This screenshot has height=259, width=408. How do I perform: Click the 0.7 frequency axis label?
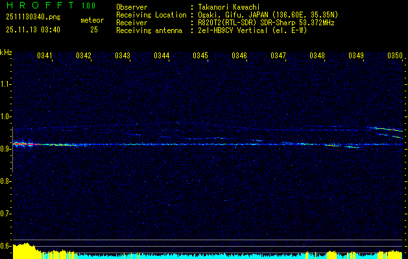click(6, 213)
